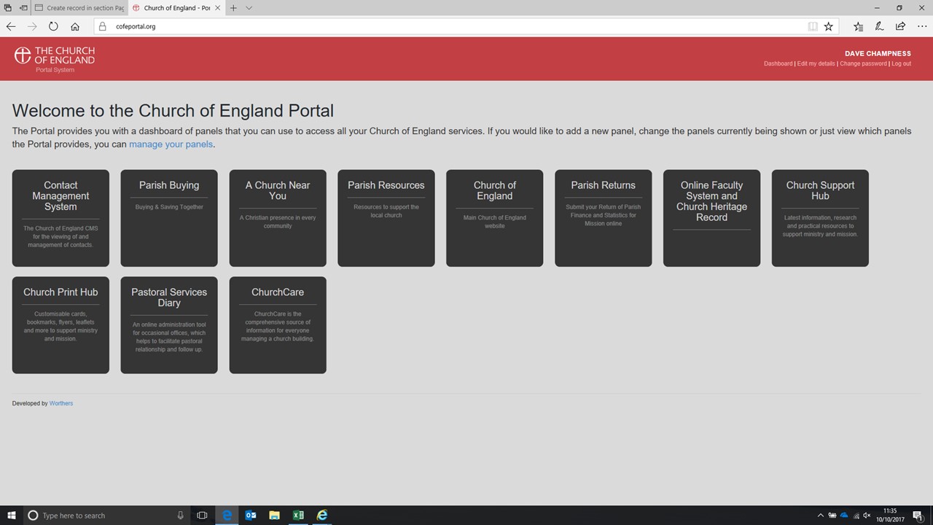Screen dimensions: 933x525
Task: Click the Add notes pen icon
Action: [880, 26]
